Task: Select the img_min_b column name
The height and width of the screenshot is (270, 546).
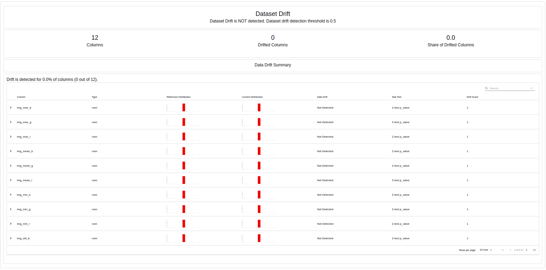Action: 24,195
